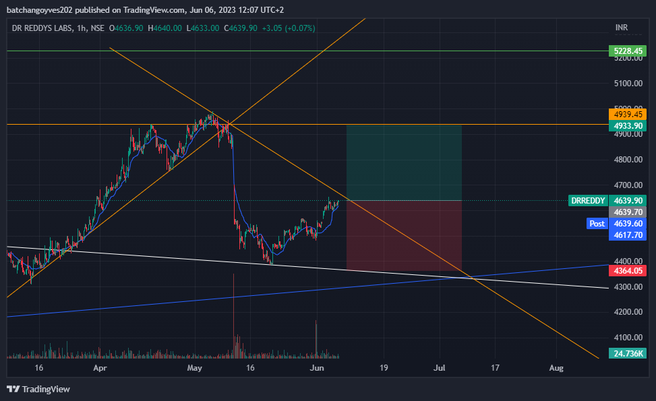Click the Aug label on the time axis
The height and width of the screenshot is (401, 656).
click(556, 368)
